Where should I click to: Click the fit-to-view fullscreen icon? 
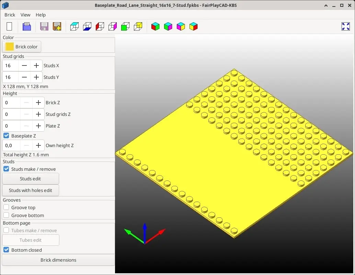345,26
